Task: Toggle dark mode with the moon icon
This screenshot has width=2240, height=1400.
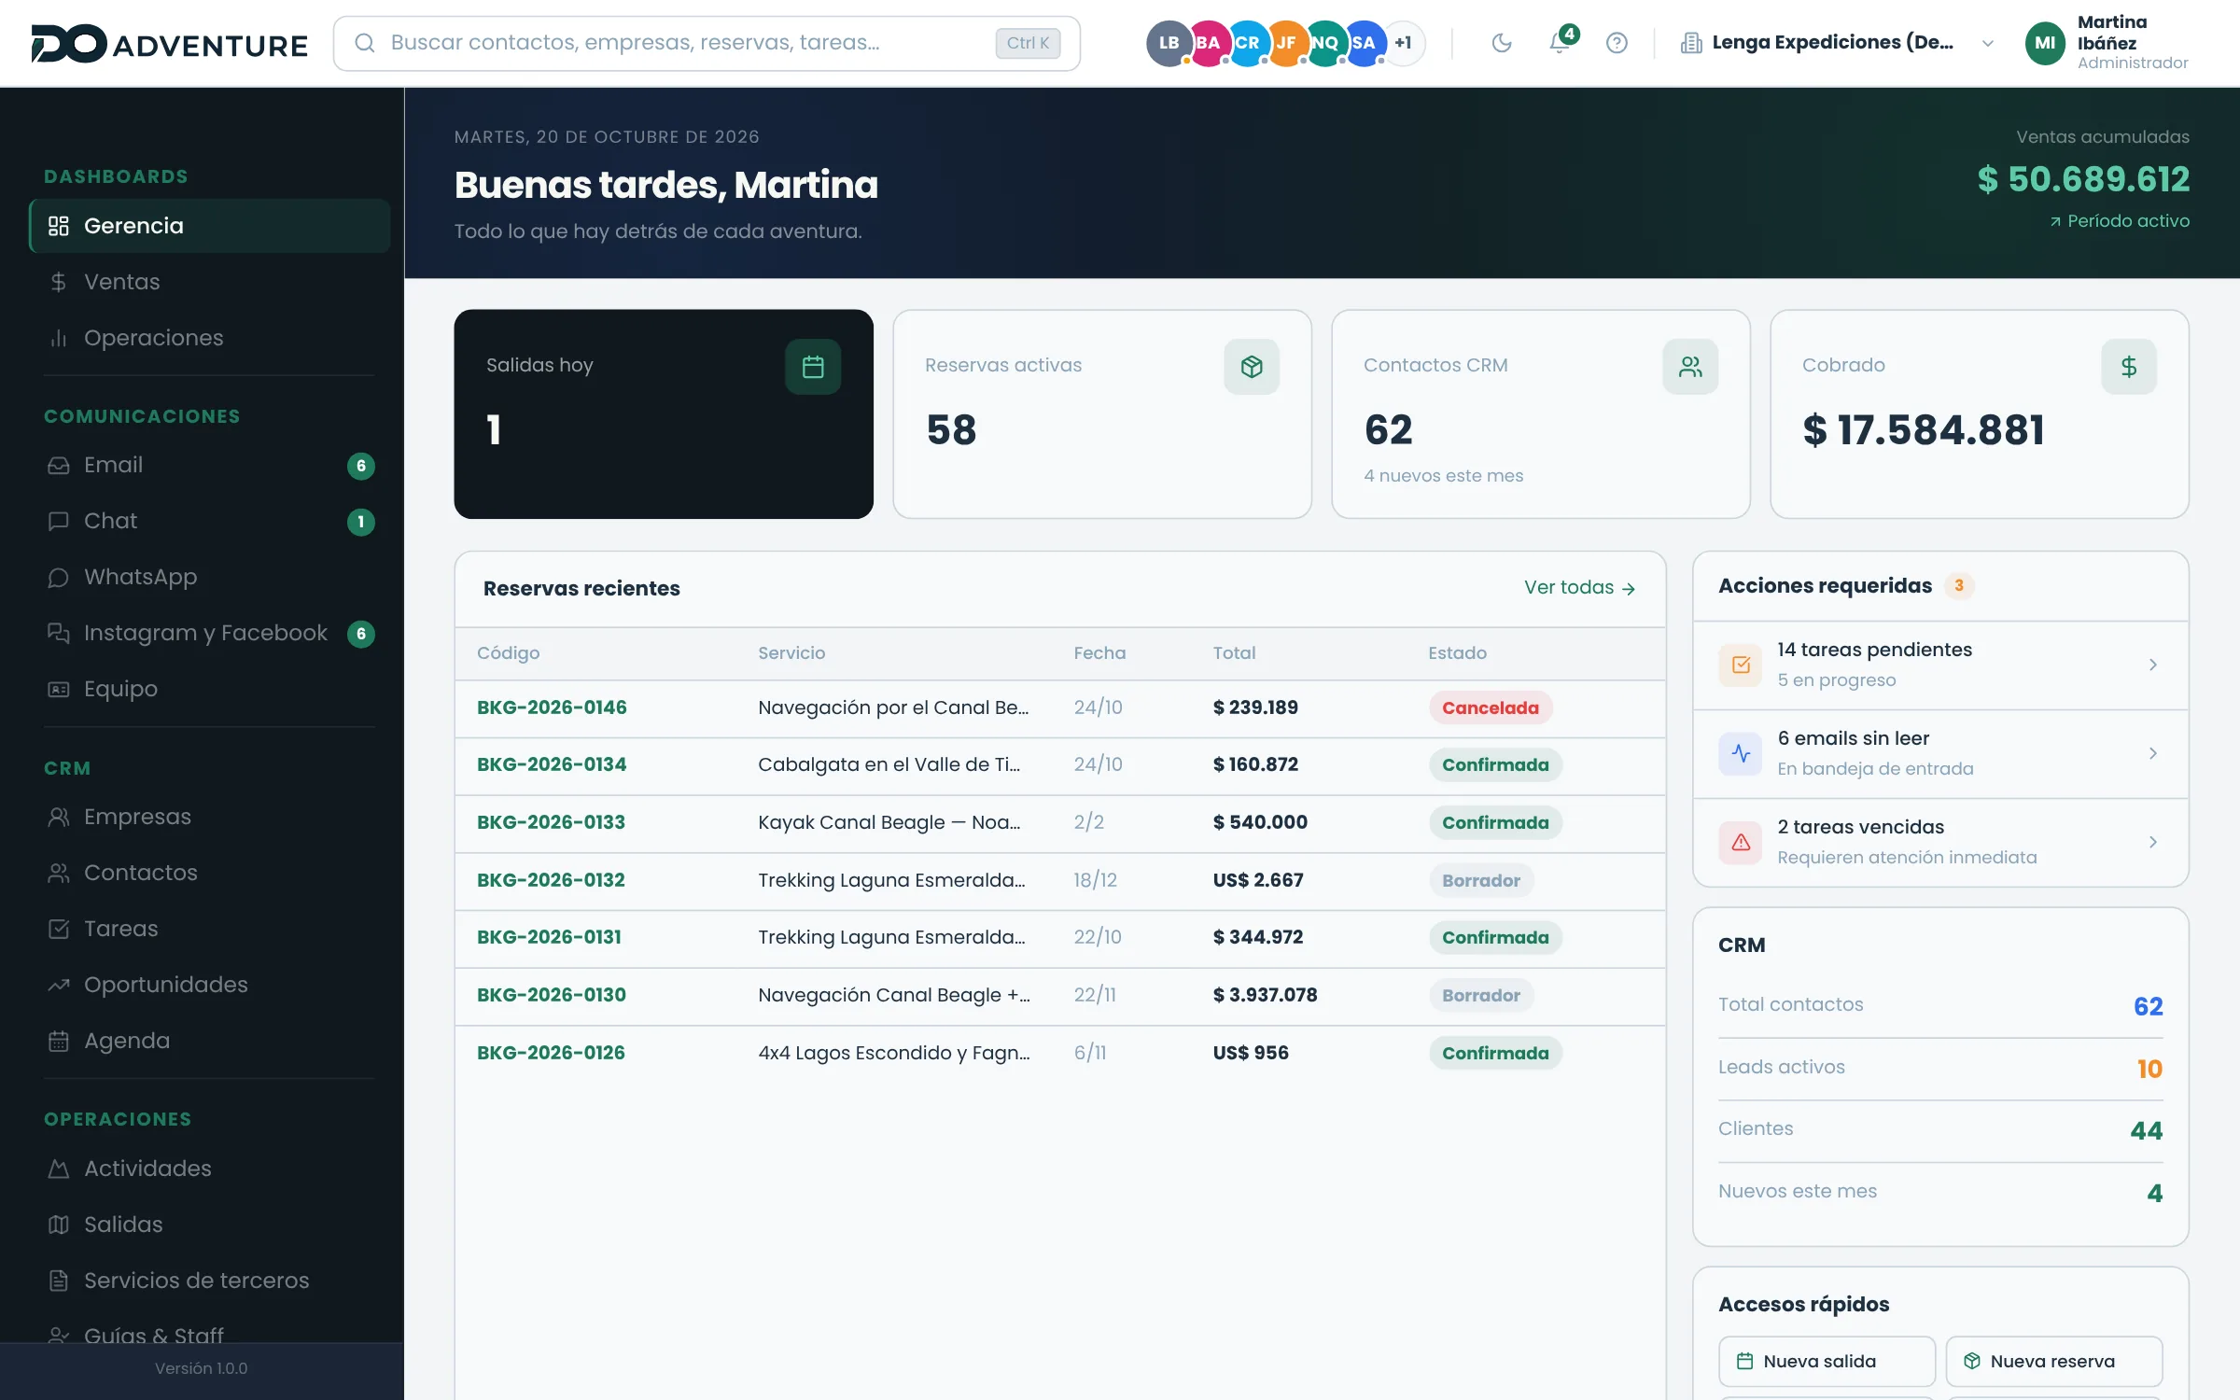Action: (x=1501, y=43)
